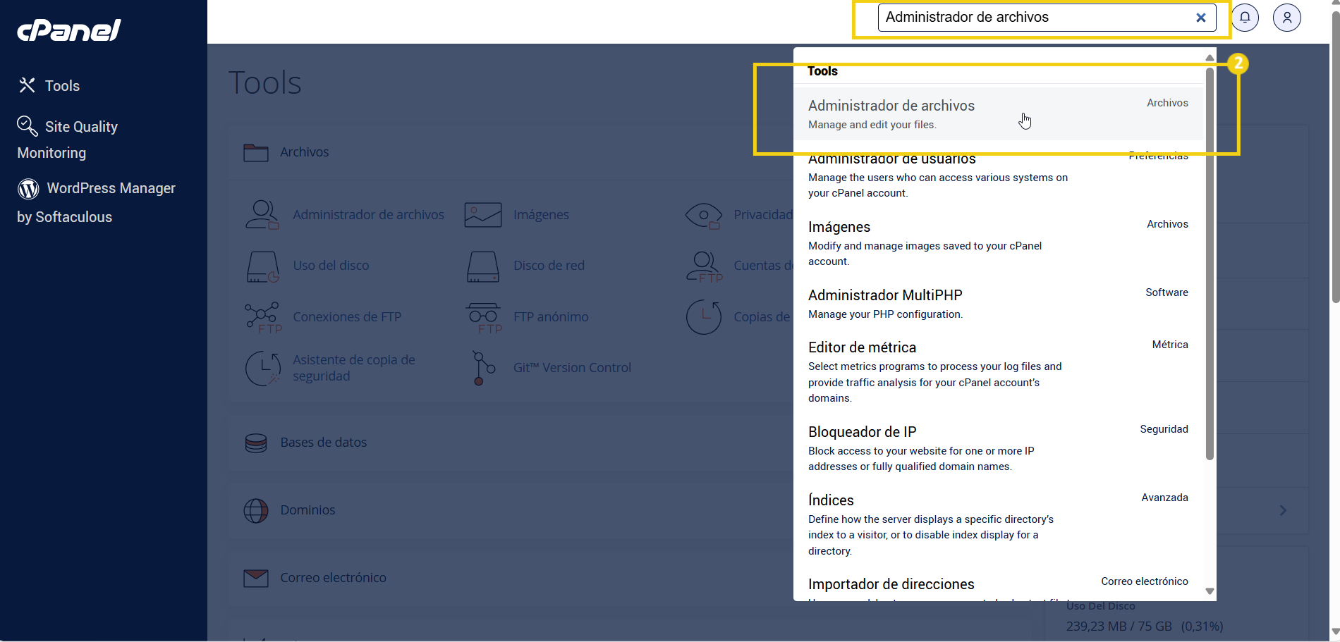This screenshot has height=642, width=1340.
Task: Click the Site Quality magnifier icon
Action: pos(28,126)
